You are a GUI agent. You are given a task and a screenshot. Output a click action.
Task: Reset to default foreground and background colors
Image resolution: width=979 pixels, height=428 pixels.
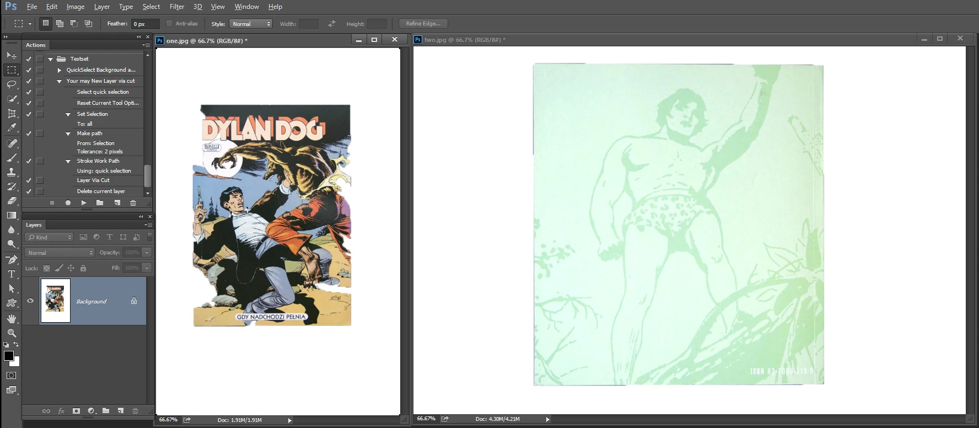click(x=6, y=344)
